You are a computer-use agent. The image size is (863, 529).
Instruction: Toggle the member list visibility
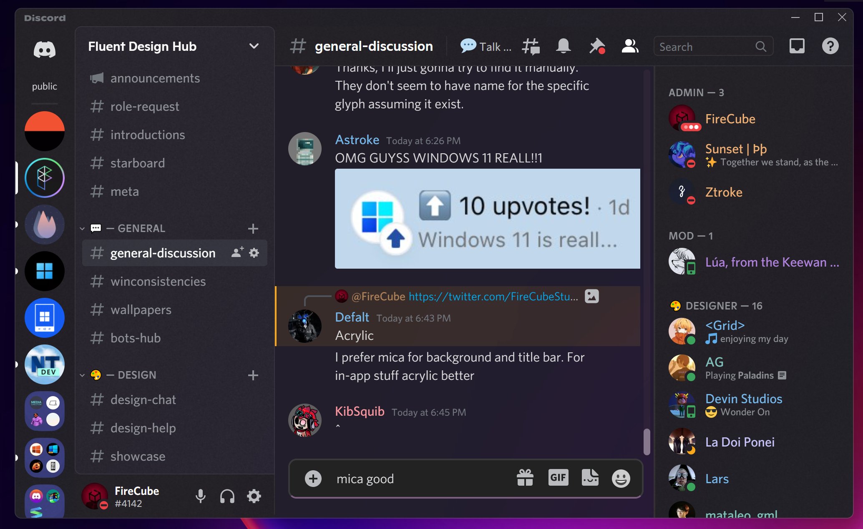click(630, 46)
